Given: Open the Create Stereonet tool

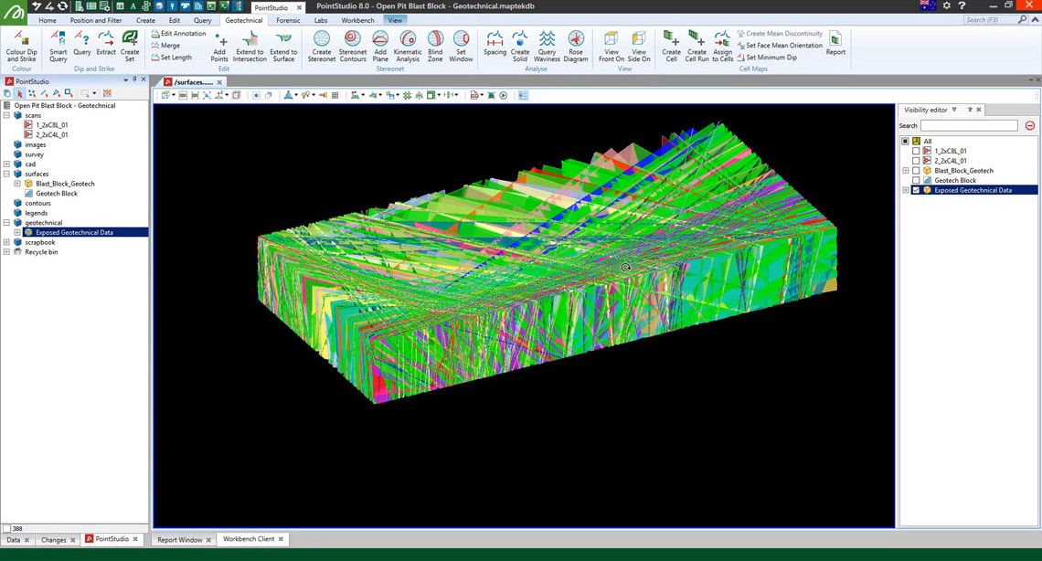Looking at the screenshot, I should (x=322, y=46).
